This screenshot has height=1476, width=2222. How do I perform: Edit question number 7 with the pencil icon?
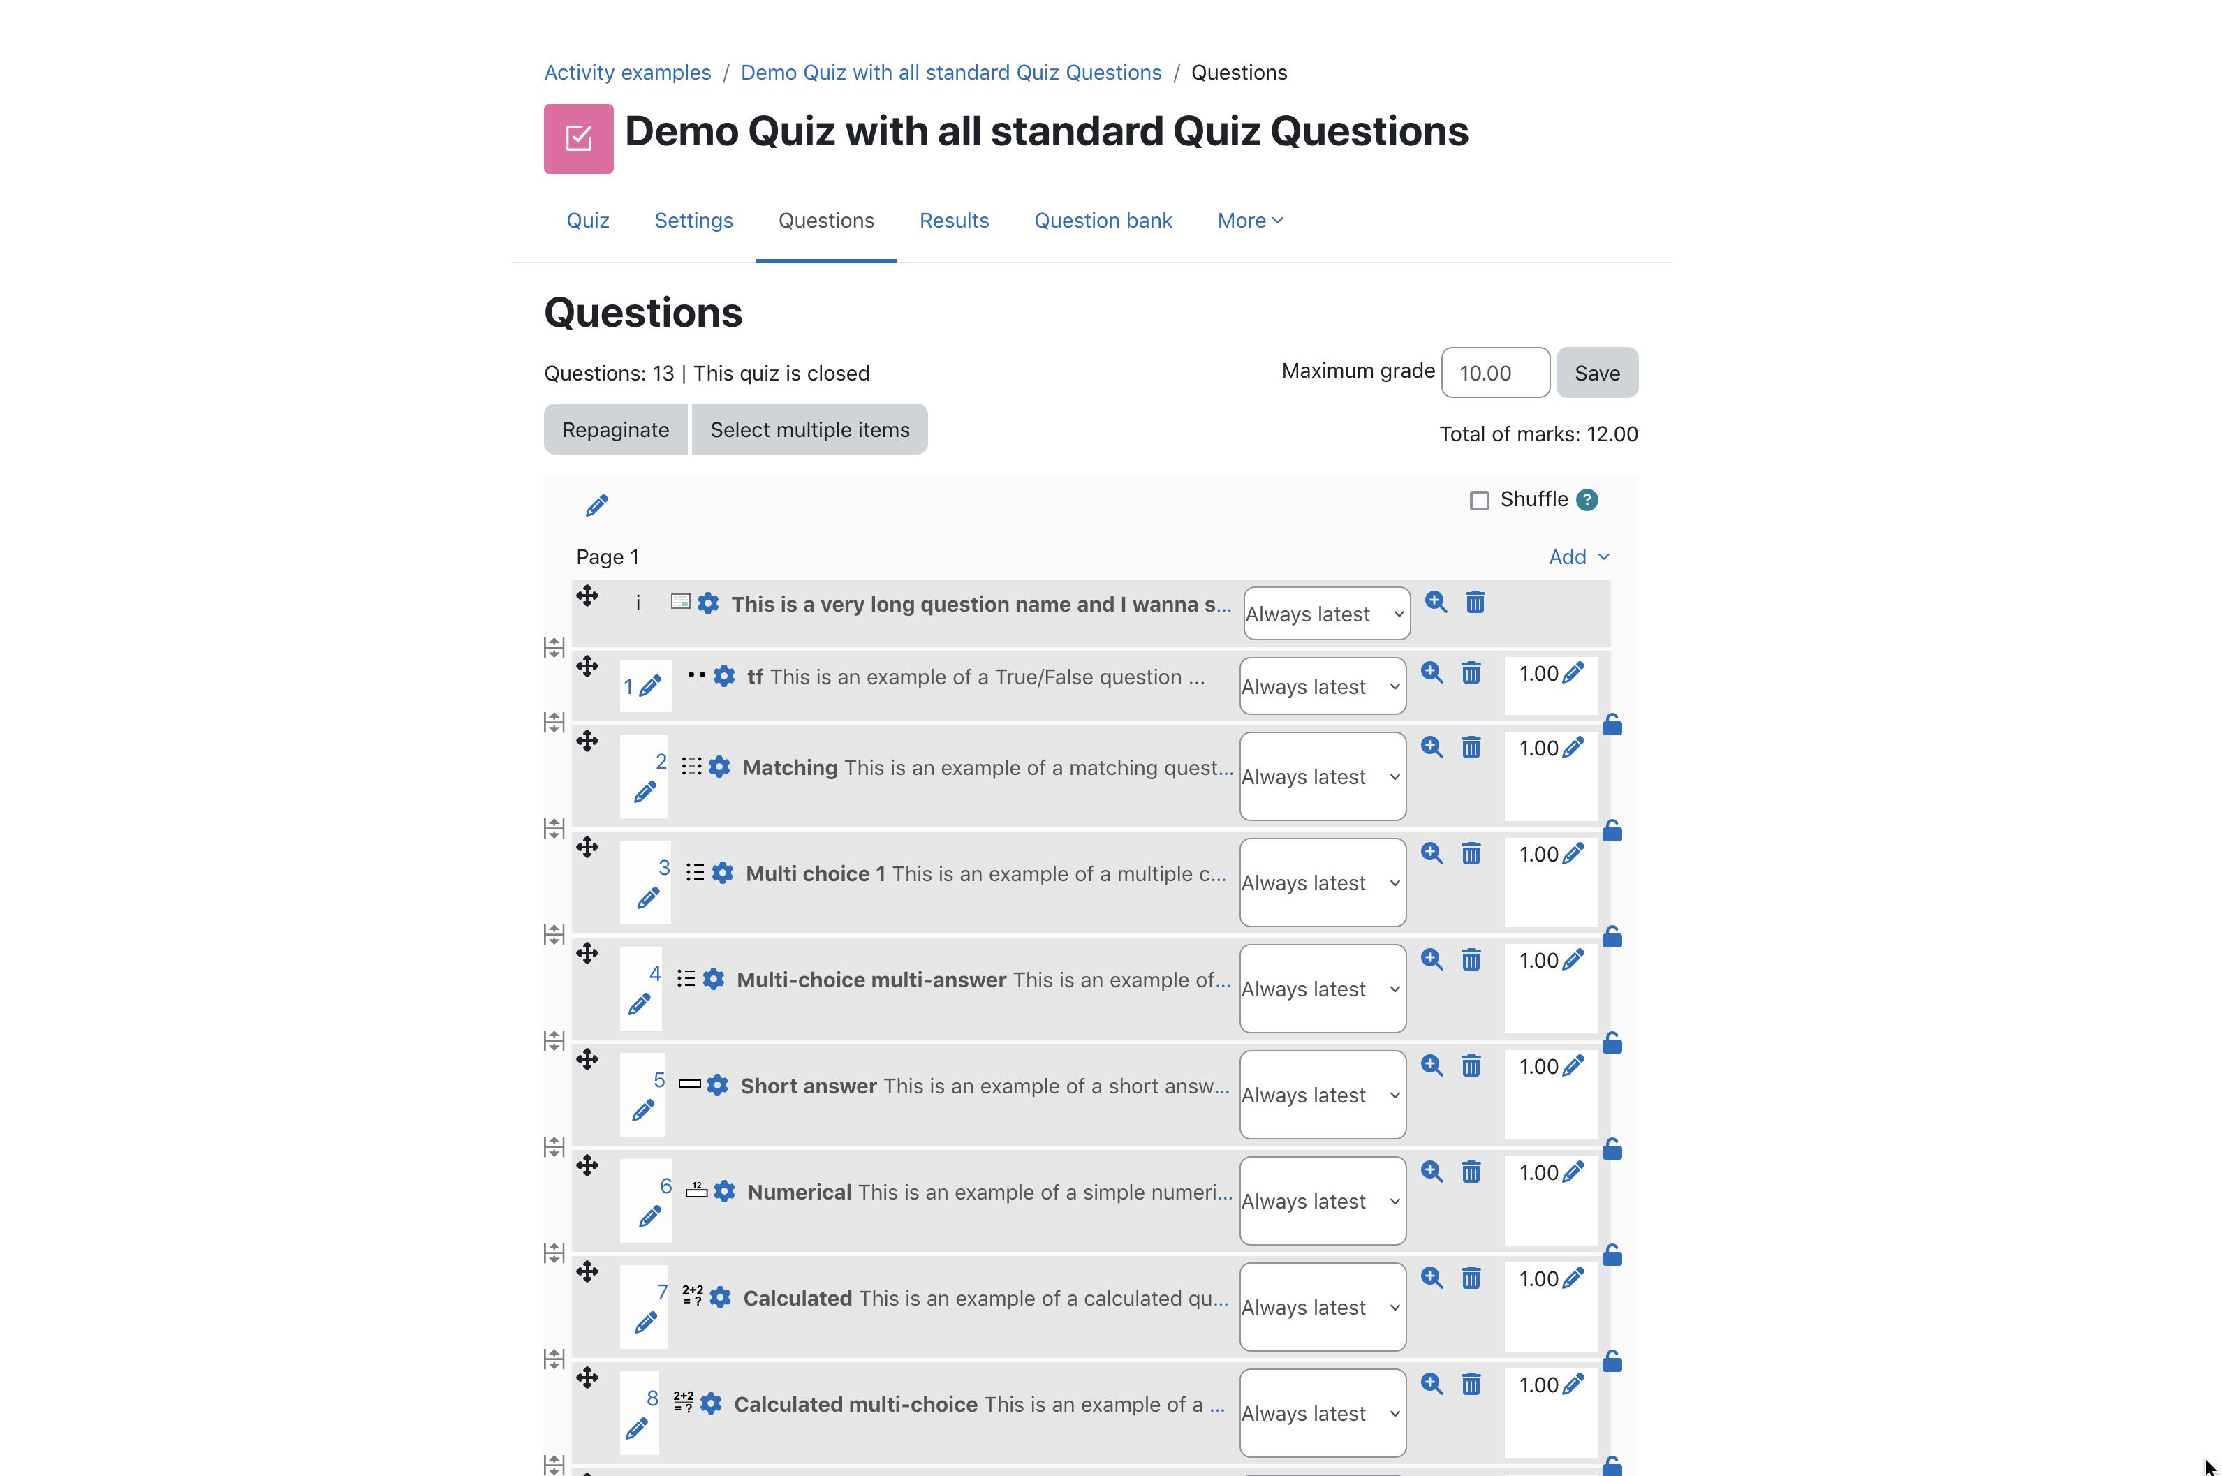(x=646, y=1322)
